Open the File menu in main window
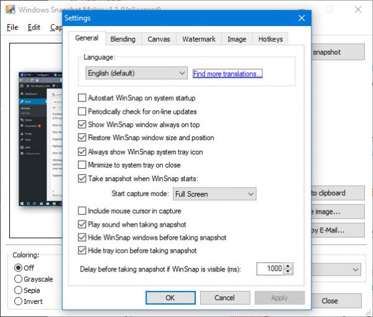This screenshot has width=373, height=317. coord(12,27)
